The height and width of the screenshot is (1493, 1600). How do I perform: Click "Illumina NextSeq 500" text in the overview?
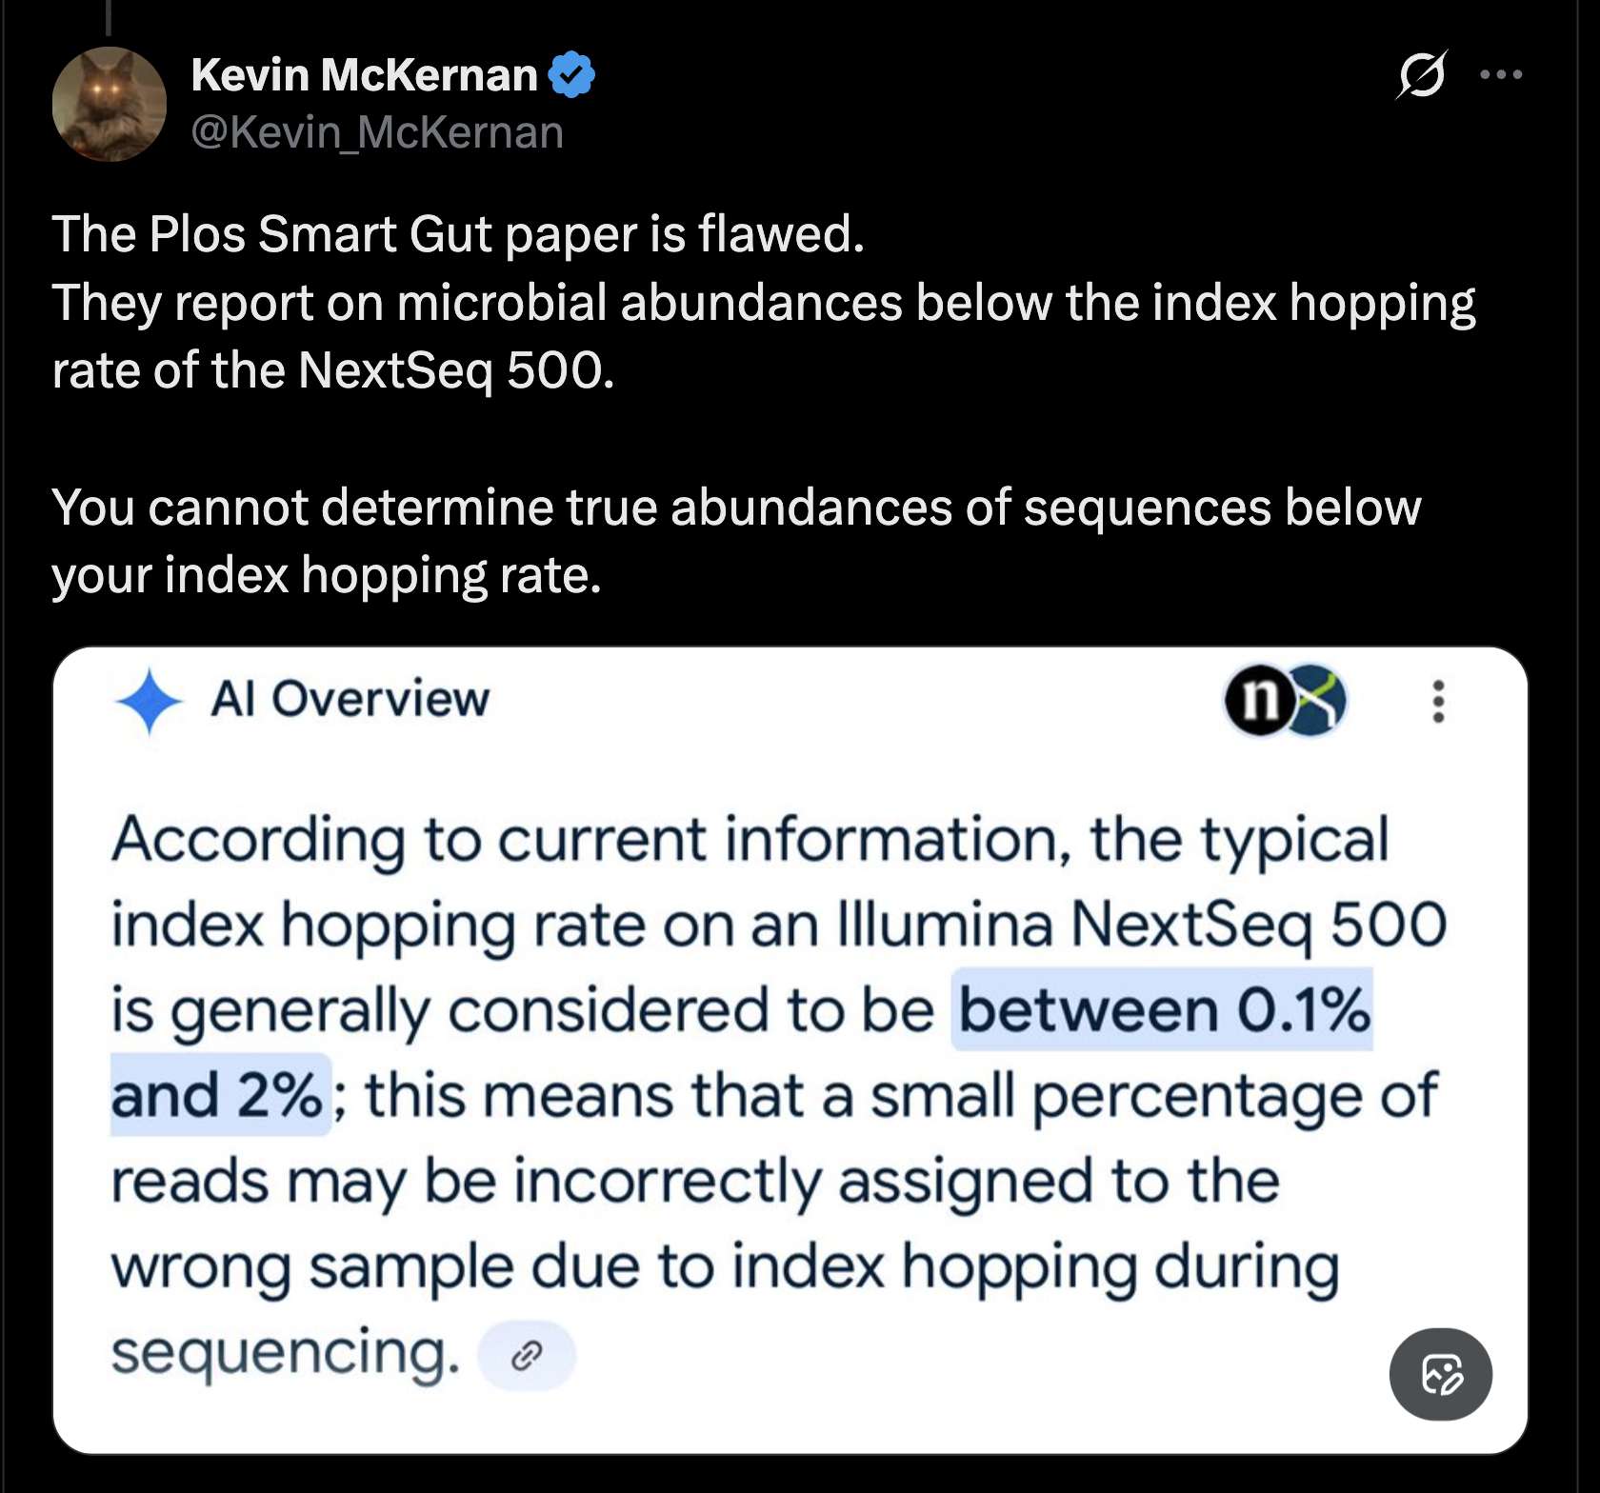1141,924
